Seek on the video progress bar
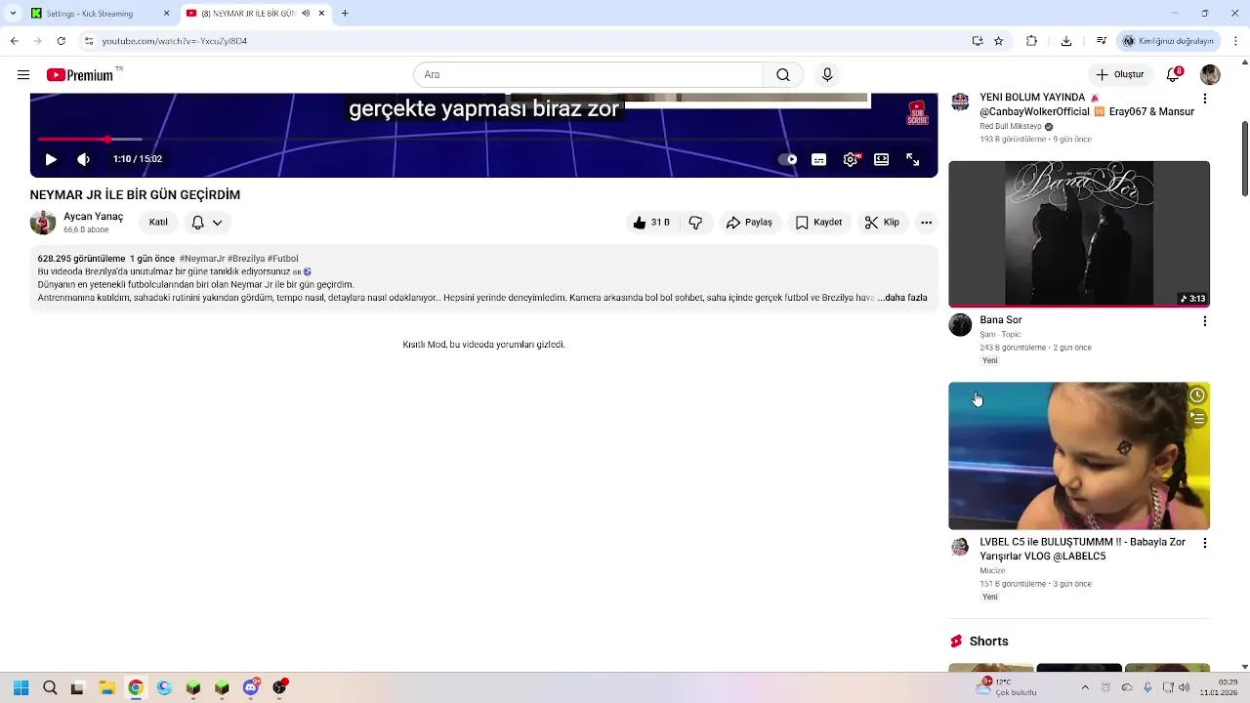The height and width of the screenshot is (703, 1250). click(x=483, y=140)
